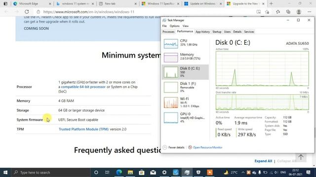Open Edge vertical tabs icon
The height and width of the screenshot is (177, 316).
[5, 3]
